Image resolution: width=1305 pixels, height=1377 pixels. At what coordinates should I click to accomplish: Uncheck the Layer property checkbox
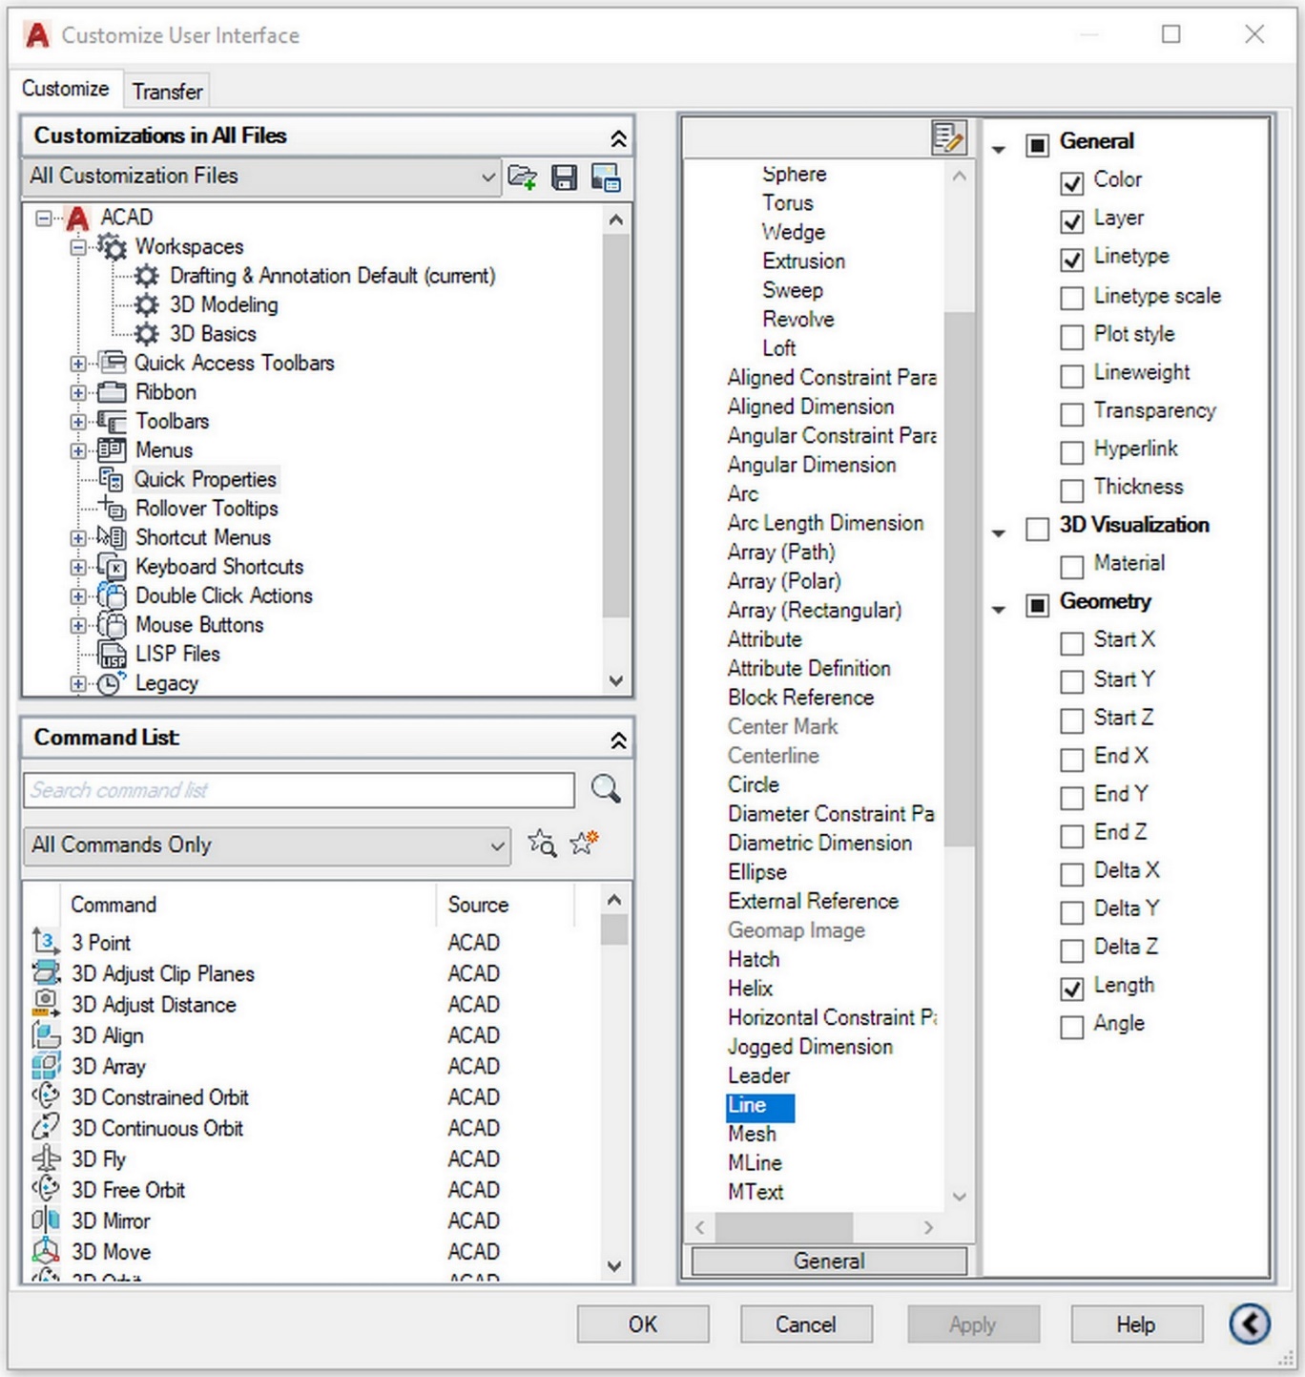pyautogui.click(x=1072, y=220)
